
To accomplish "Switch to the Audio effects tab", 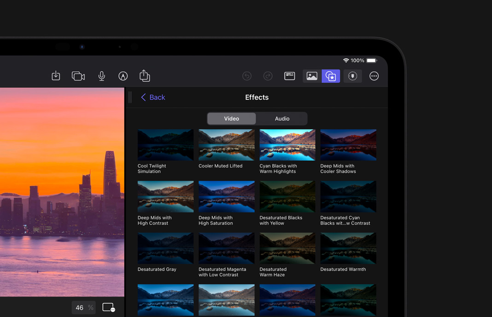I will click(x=282, y=119).
